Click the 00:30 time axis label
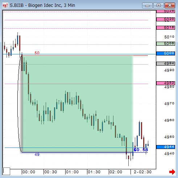 pyautogui.click(x=50, y=172)
